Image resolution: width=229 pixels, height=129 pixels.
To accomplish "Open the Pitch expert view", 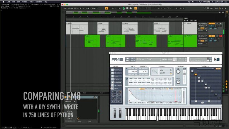I will pyautogui.click(x=119, y=101).
